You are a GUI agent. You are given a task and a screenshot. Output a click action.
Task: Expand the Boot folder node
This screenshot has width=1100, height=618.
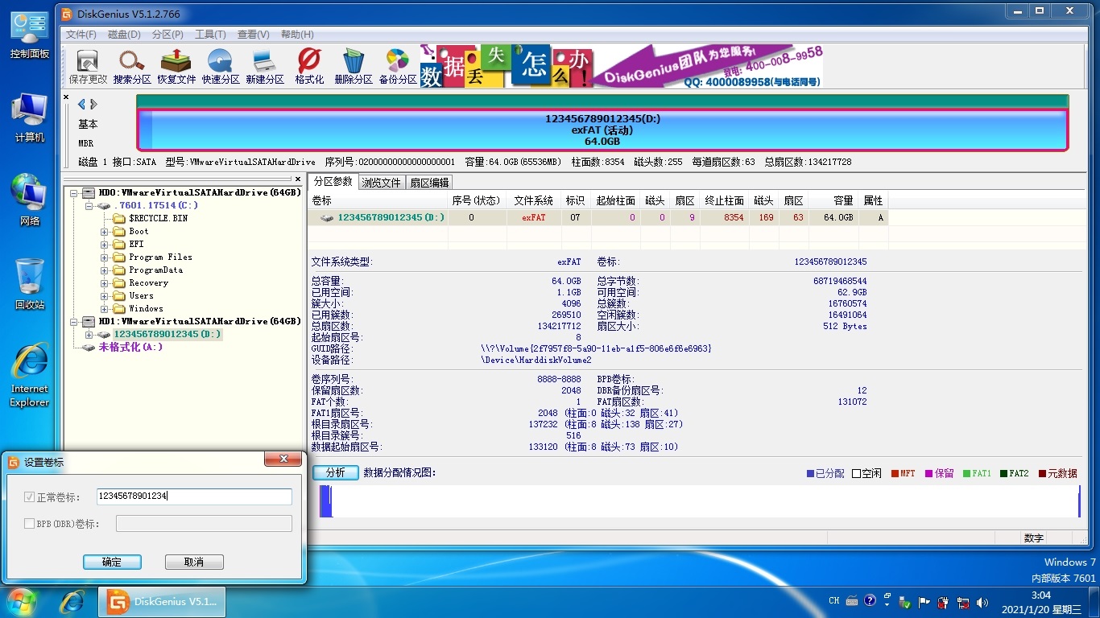click(x=105, y=232)
